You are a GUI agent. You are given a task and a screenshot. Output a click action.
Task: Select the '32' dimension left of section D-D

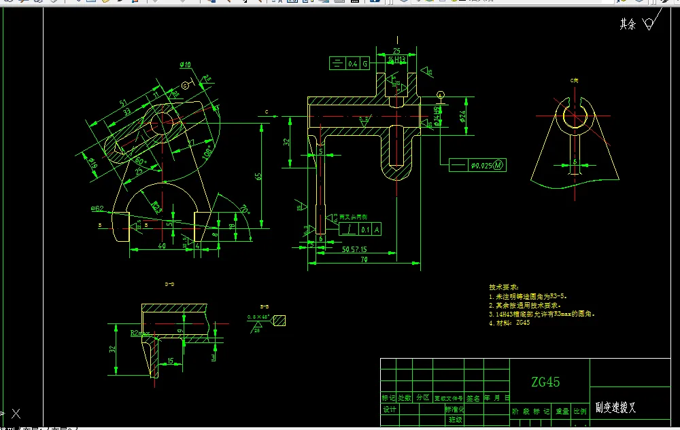click(112, 348)
